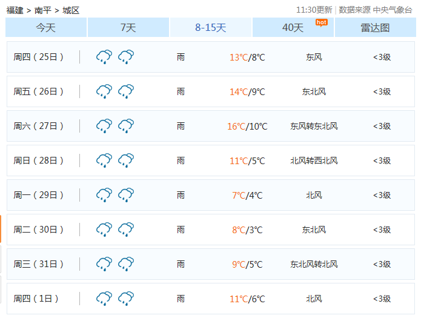Viewport: 421px width, 321px height.
Task: Click the orange hot badge on 40天
Action: pos(322,22)
